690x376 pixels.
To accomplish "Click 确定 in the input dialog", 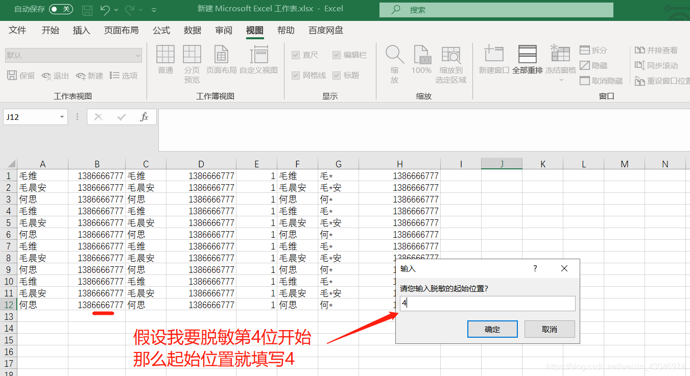I will [492, 329].
